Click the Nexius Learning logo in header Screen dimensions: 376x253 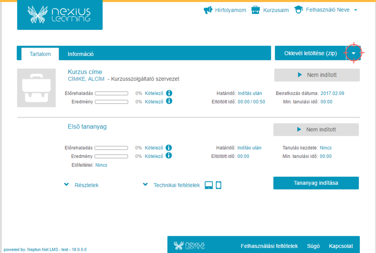(59, 15)
